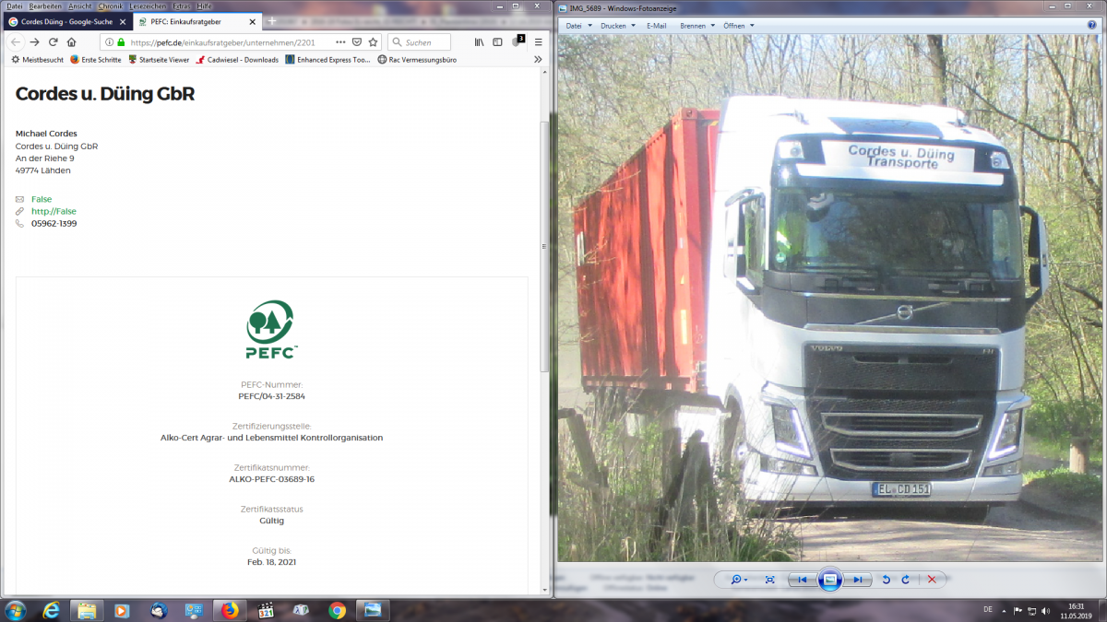Start the photo slideshow

coord(829,580)
